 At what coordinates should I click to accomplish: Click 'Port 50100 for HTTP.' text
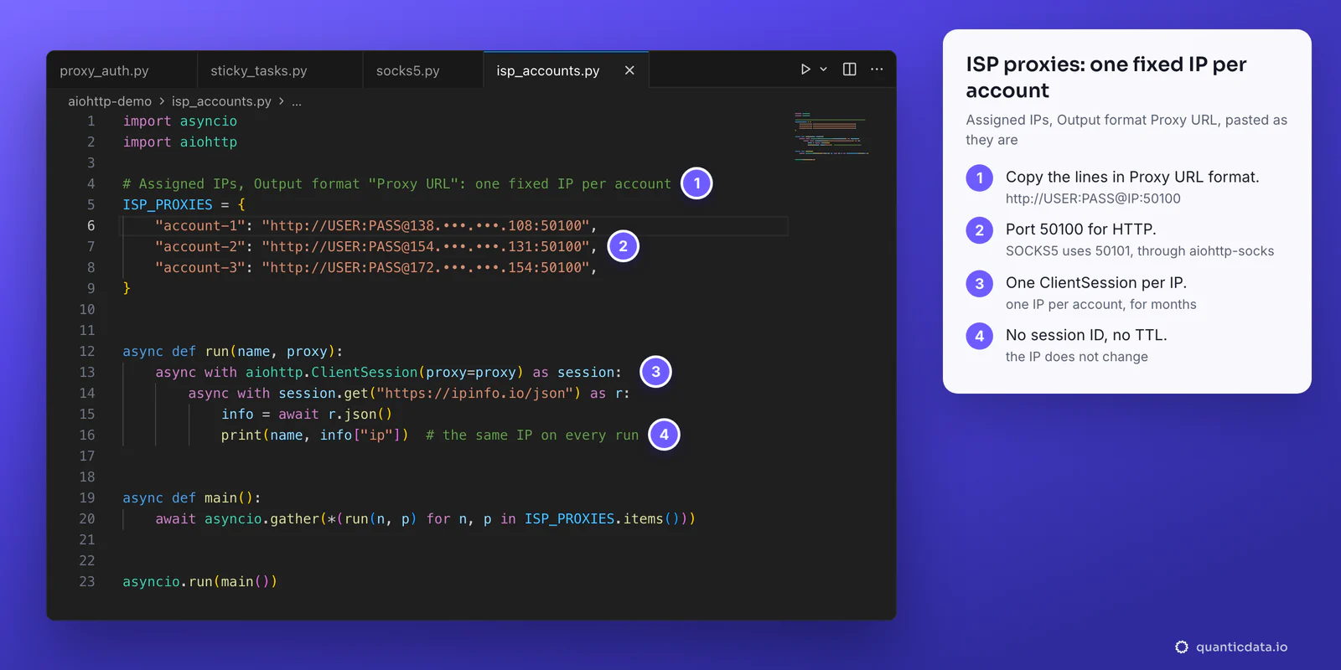click(x=1080, y=229)
